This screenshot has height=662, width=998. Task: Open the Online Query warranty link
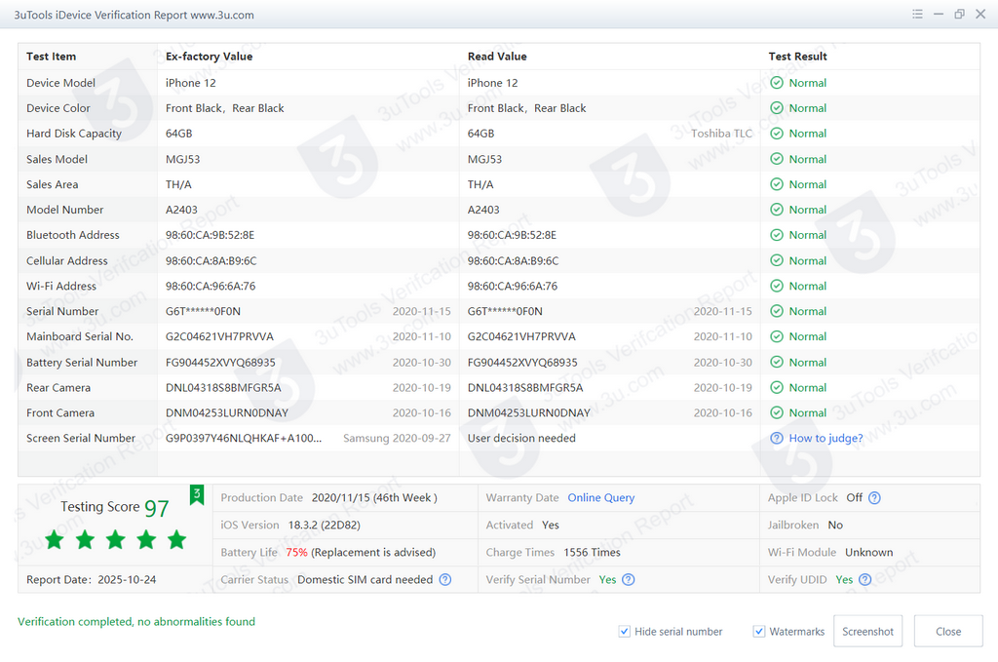tap(600, 498)
